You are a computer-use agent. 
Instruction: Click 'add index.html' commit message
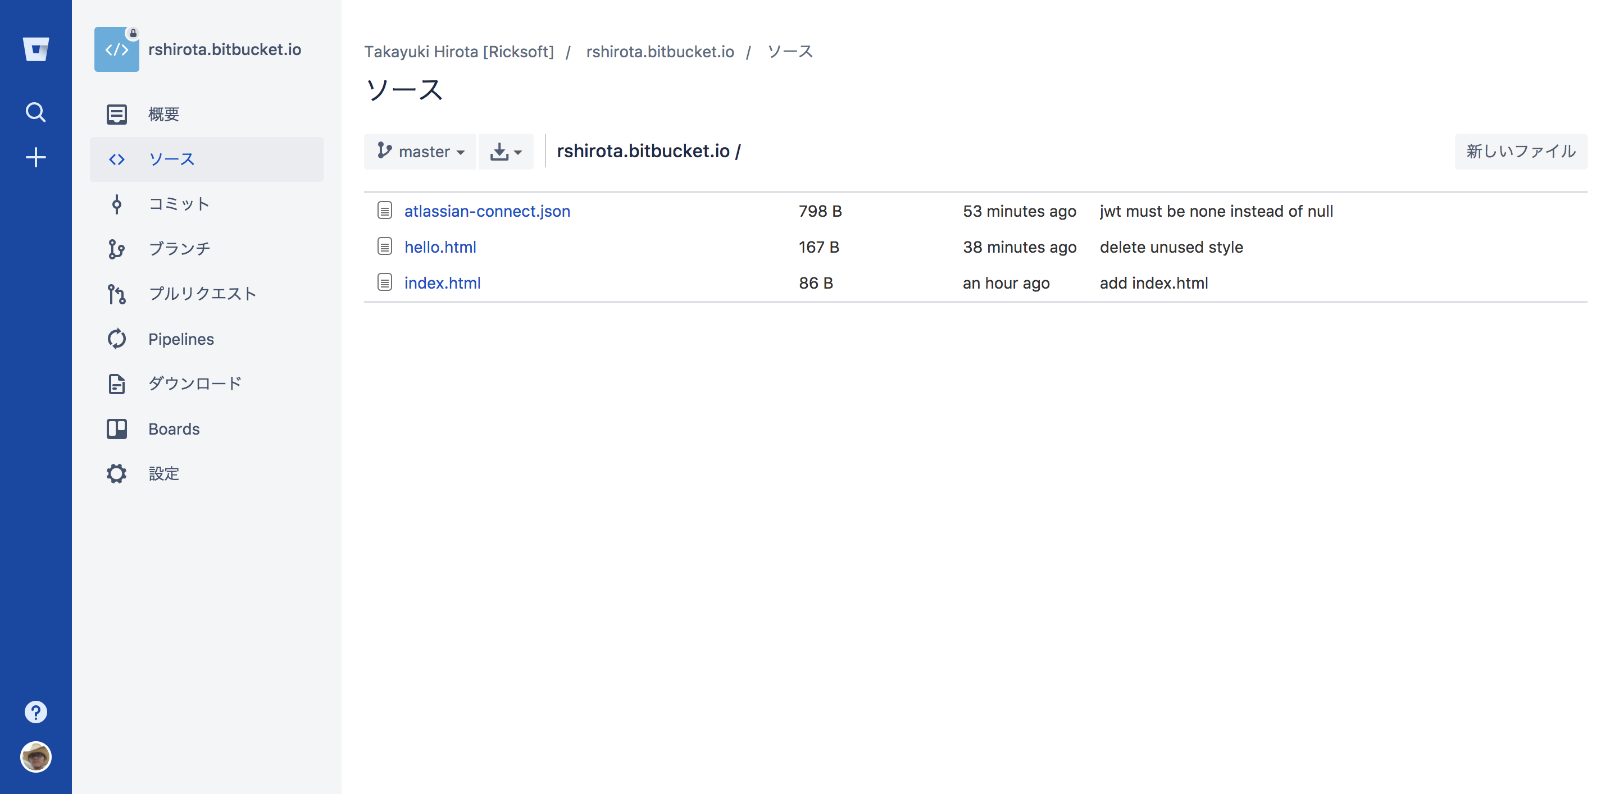pos(1154,283)
